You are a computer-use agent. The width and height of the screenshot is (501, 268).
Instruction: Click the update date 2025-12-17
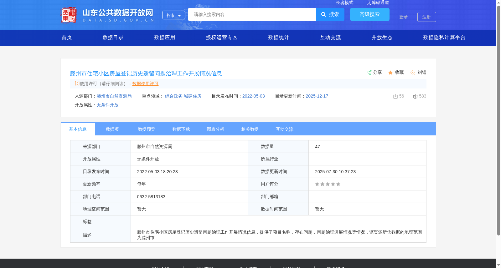[x=317, y=96]
